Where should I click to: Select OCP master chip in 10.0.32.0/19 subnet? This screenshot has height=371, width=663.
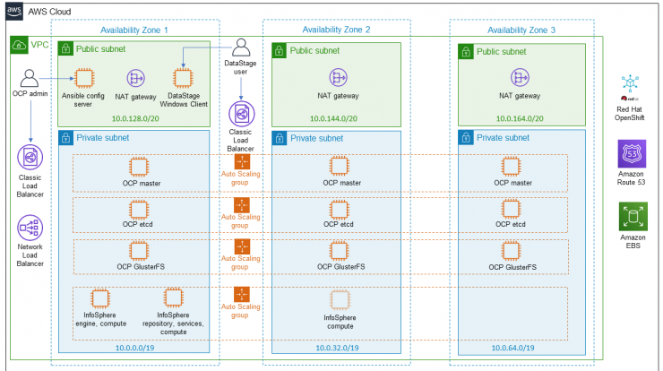(339, 167)
